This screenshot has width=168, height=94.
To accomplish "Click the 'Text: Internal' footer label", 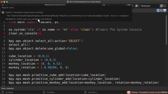I will pos(7,89).
